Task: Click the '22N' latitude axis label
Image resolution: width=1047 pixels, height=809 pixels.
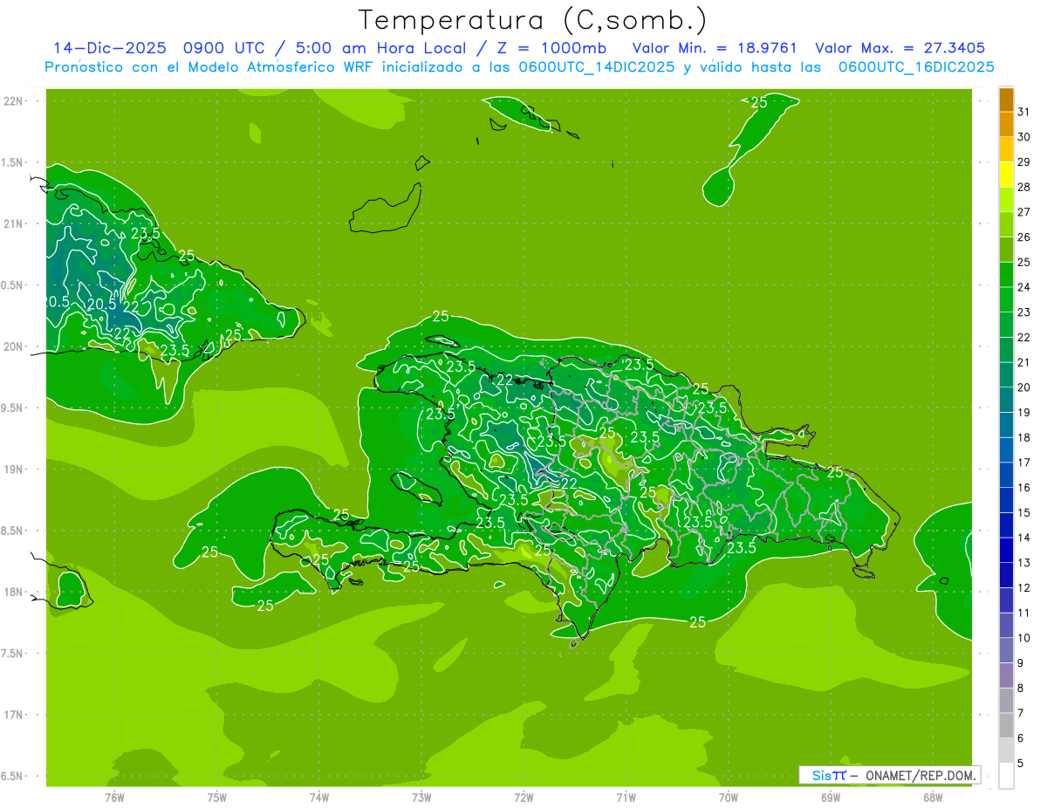Action: 14,101
